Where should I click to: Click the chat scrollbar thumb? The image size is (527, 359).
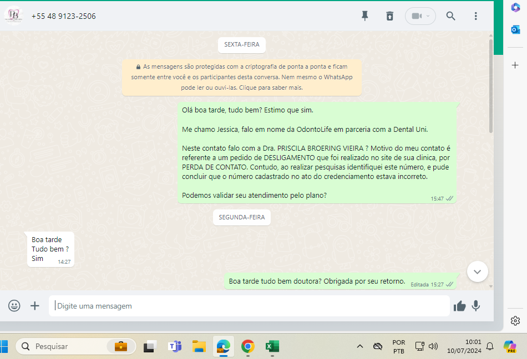tap(491, 85)
